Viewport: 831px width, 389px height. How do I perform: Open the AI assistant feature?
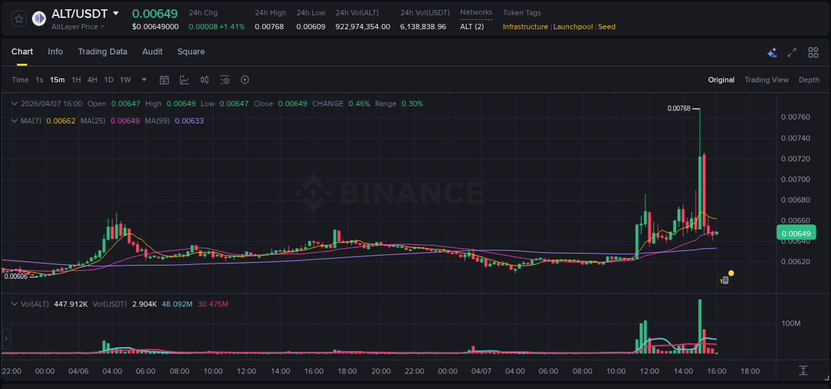(772, 52)
